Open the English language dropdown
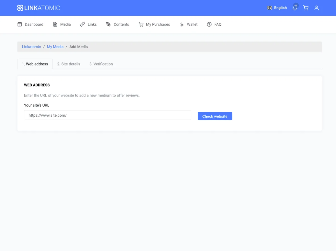 point(277,8)
